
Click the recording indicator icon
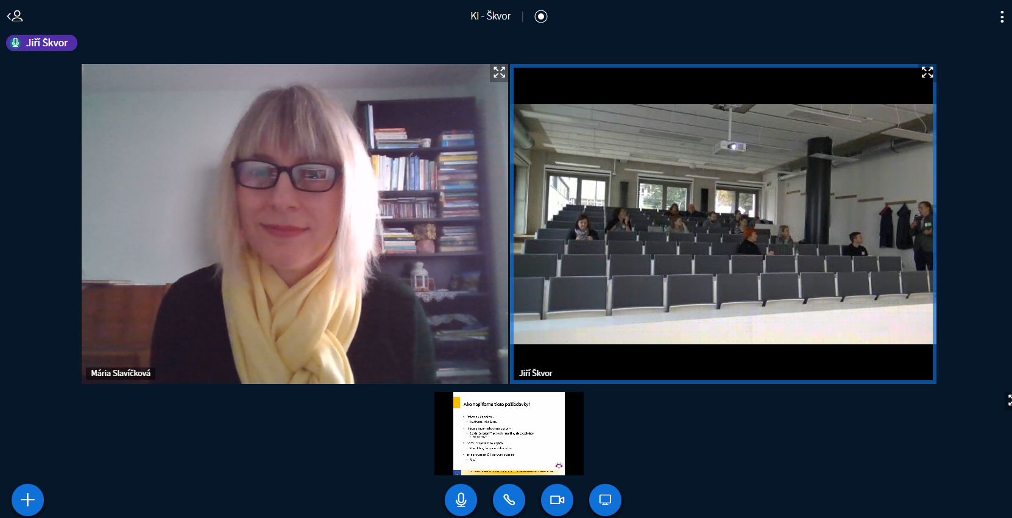pos(540,16)
